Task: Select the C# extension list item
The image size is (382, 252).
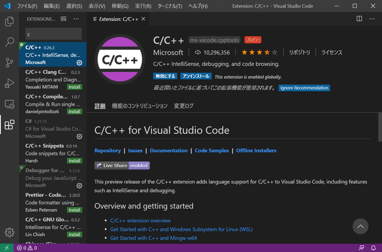Action: [53, 129]
